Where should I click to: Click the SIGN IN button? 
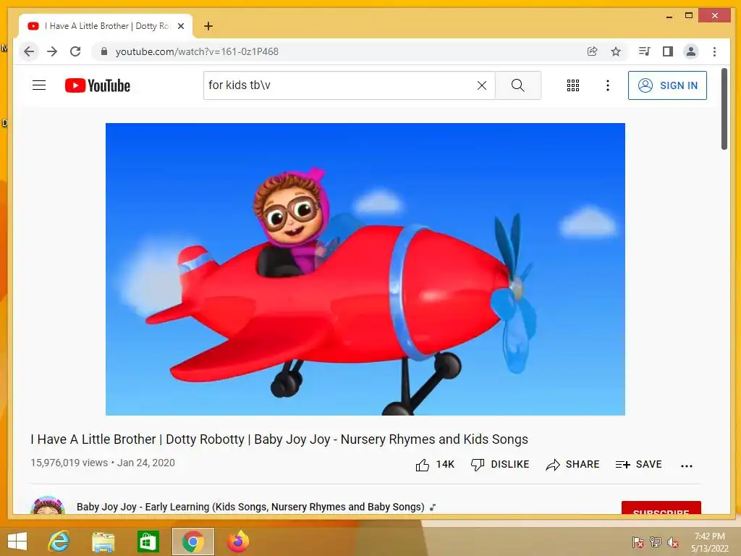(x=667, y=85)
